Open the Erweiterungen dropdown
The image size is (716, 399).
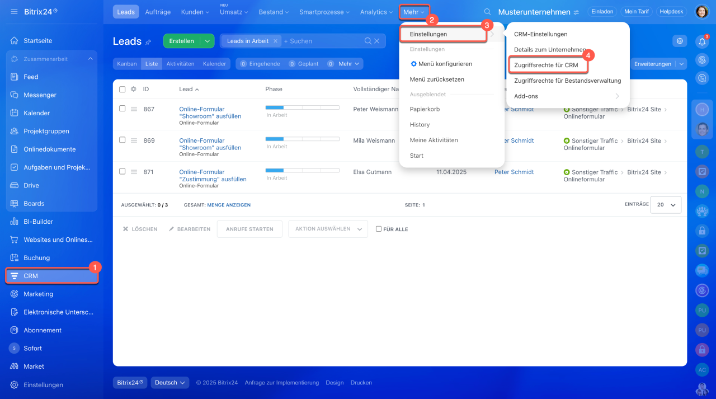[681, 64]
